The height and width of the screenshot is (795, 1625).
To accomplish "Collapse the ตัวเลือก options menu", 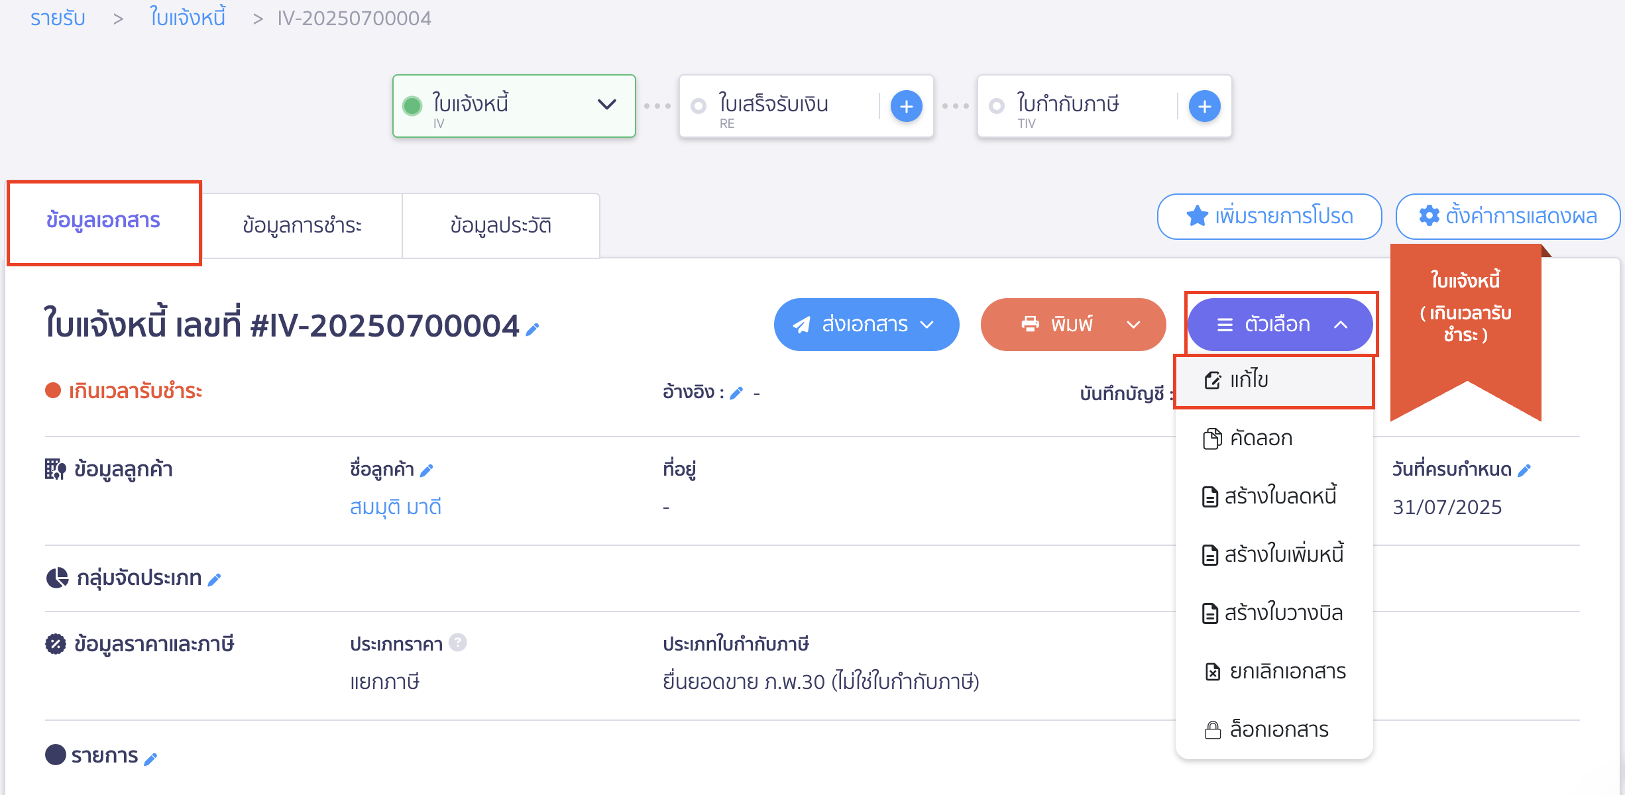I will click(x=1280, y=325).
